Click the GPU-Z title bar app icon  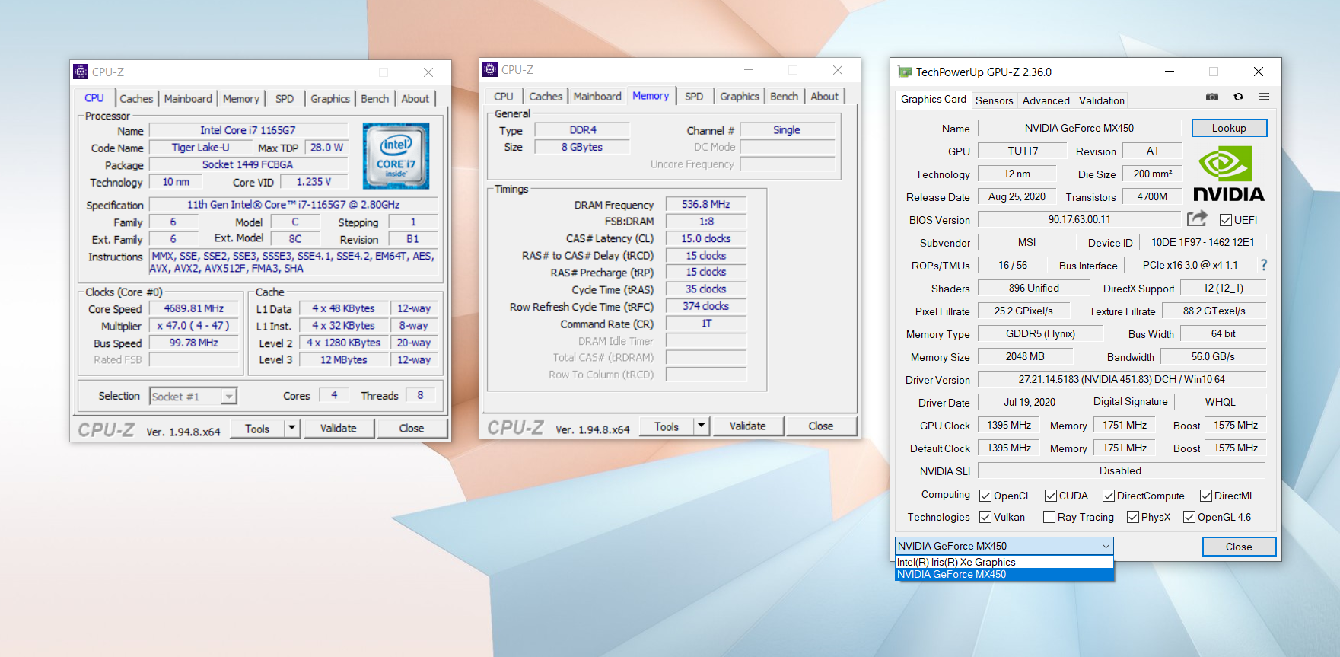tap(905, 72)
